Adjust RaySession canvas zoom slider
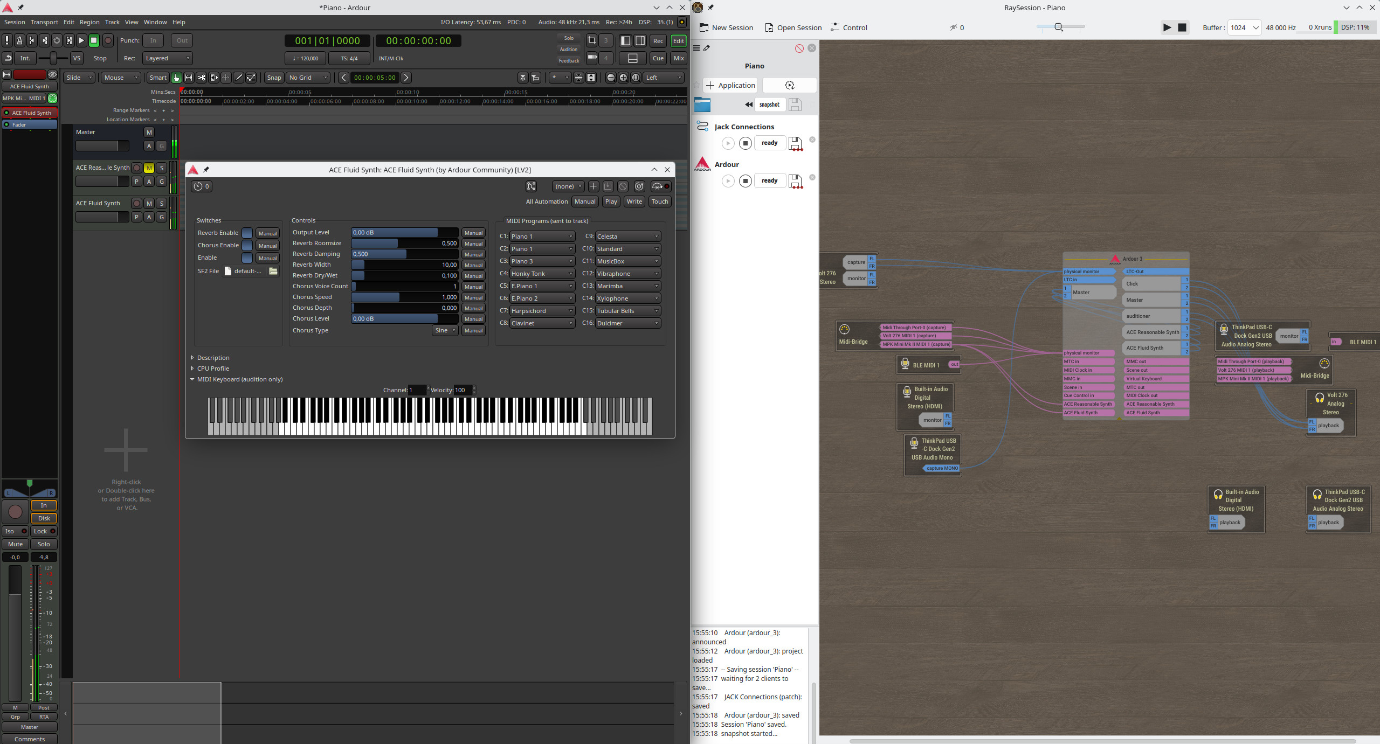 (x=1060, y=27)
